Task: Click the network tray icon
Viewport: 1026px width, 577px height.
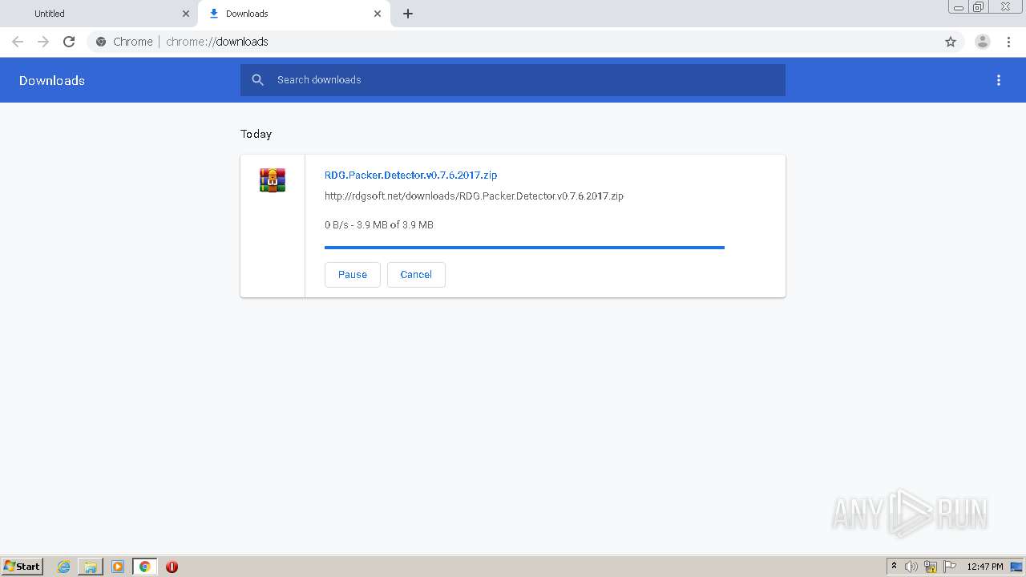Action: click(931, 567)
